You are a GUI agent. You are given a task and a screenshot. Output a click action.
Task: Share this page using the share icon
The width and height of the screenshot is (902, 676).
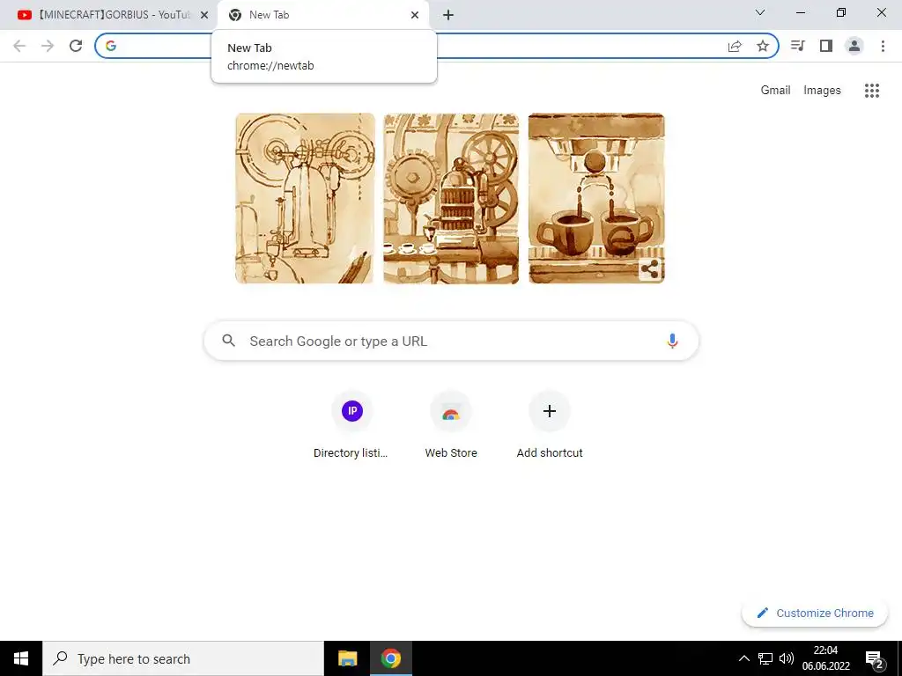click(735, 46)
